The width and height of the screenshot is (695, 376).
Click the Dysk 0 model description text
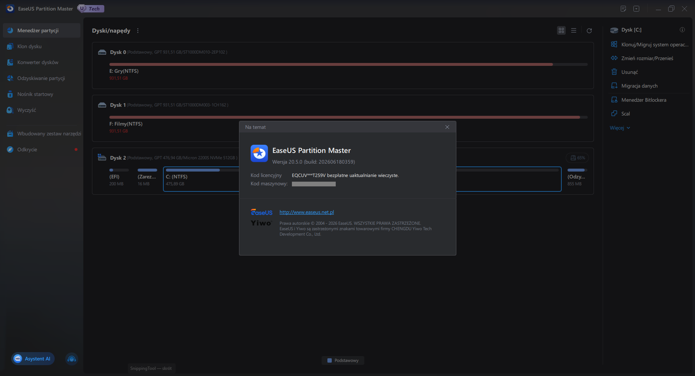pos(177,52)
